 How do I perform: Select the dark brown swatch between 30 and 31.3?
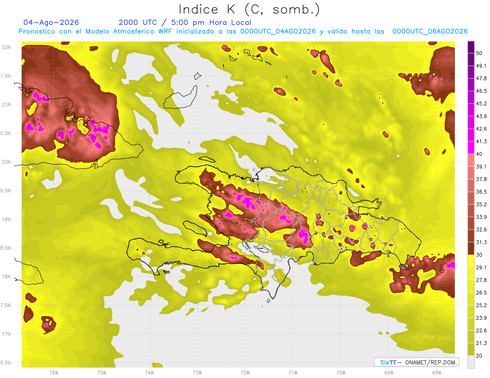click(471, 248)
